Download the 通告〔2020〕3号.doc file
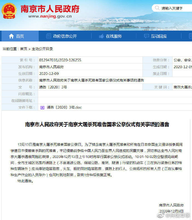Image resolution: width=192 pixels, height=220 pixels. click(x=64, y=107)
